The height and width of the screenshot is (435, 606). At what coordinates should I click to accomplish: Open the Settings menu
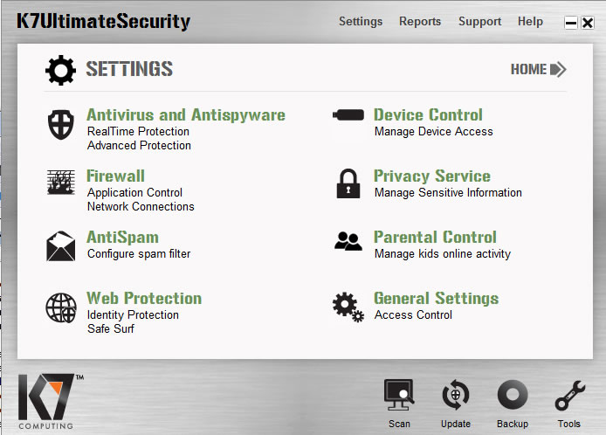(x=361, y=22)
